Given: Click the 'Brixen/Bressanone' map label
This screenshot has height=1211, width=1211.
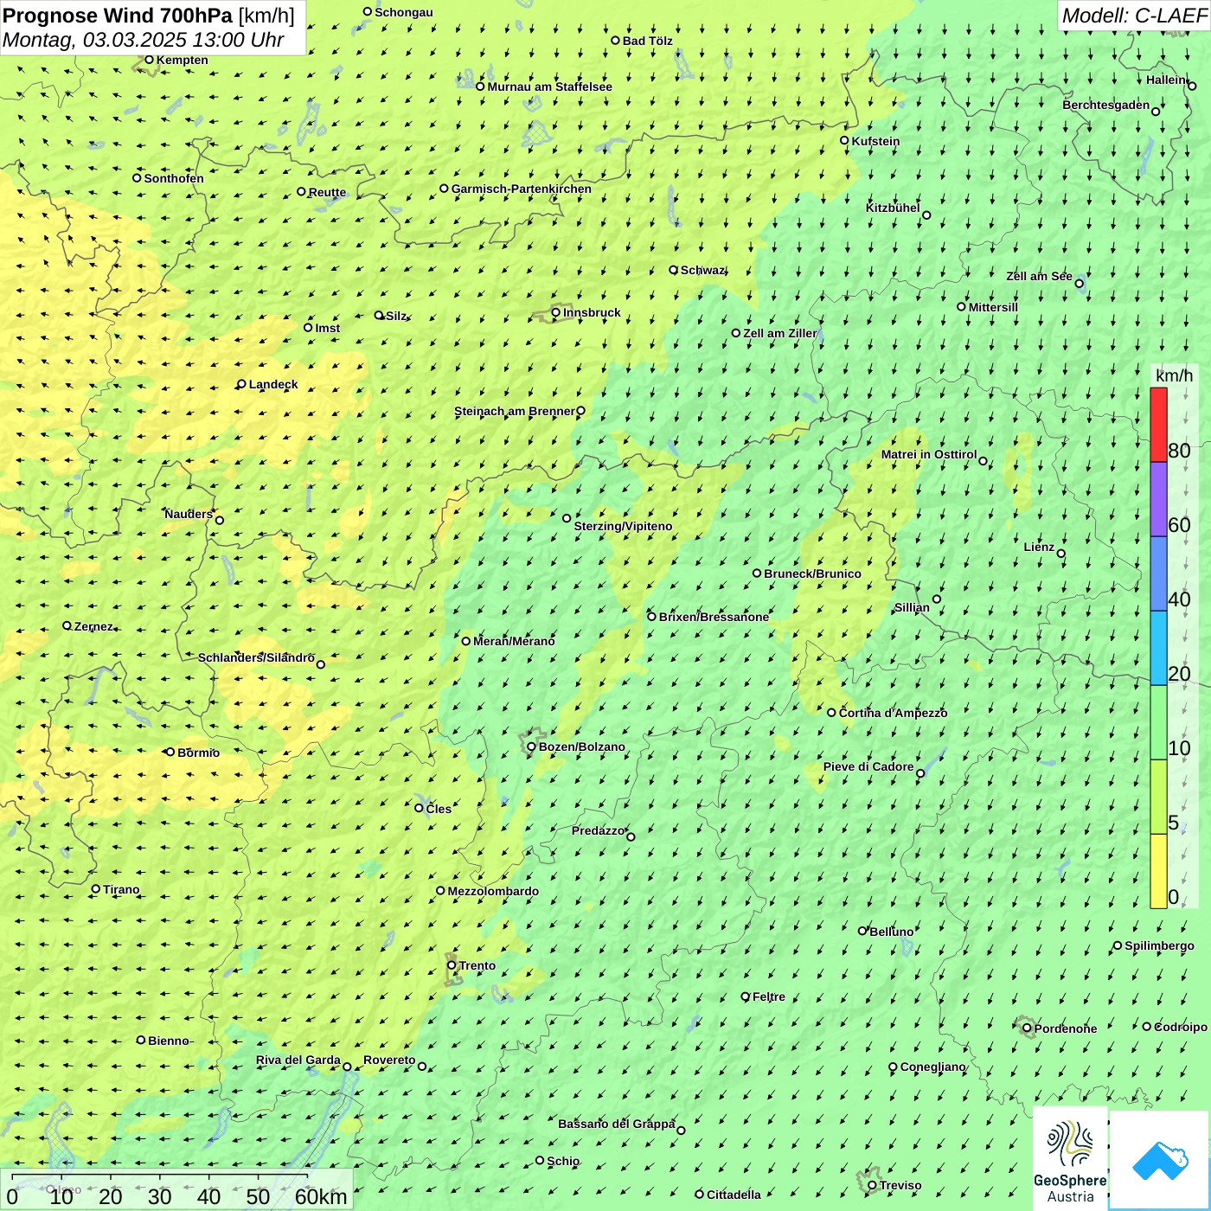Looking at the screenshot, I should 714,617.
